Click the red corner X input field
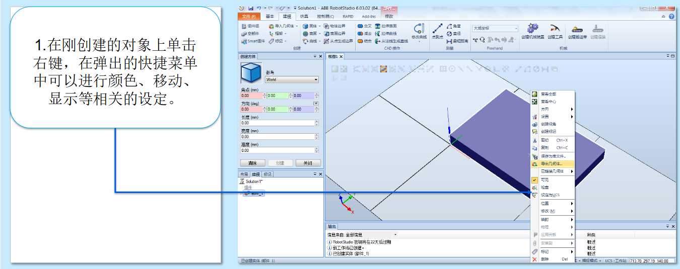The image size is (680, 269). pyautogui.click(x=252, y=96)
